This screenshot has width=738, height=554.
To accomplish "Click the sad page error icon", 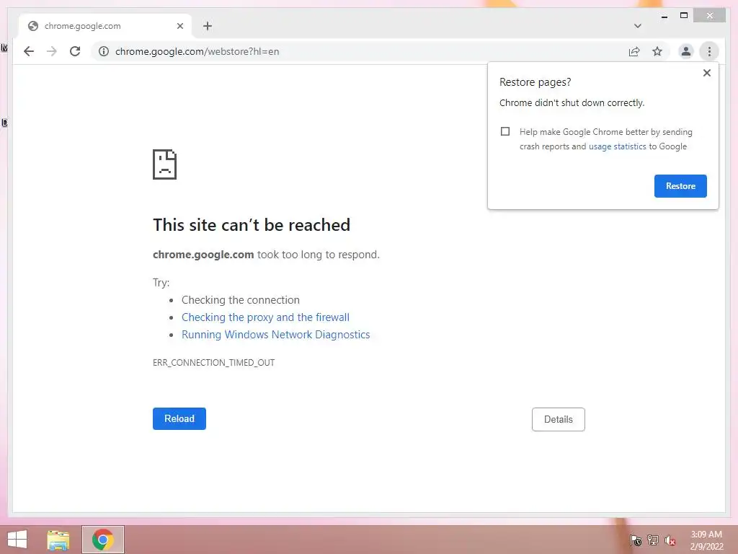I will pyautogui.click(x=165, y=164).
